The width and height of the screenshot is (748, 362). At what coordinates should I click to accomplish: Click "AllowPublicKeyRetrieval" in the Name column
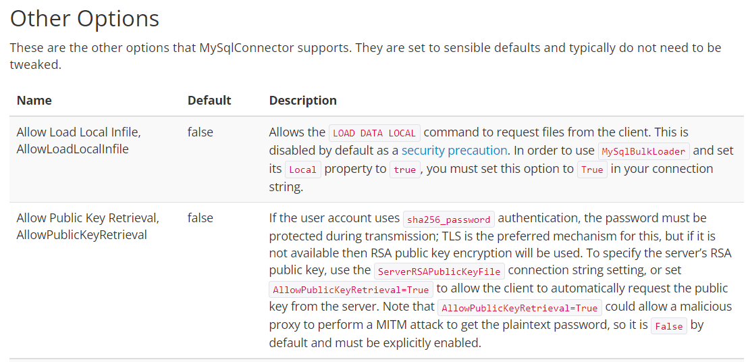click(x=82, y=235)
